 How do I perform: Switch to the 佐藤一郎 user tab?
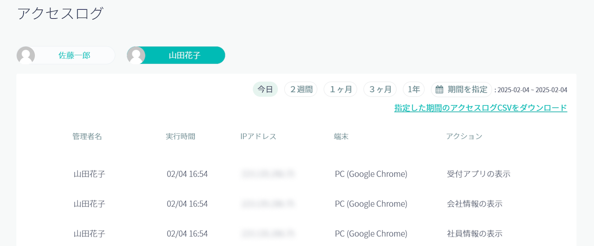click(x=74, y=55)
